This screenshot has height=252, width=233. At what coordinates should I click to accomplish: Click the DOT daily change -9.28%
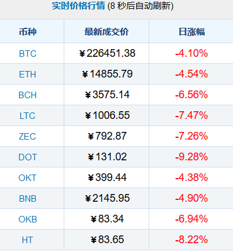click(192, 157)
